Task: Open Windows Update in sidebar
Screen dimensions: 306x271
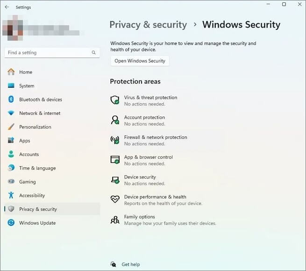Action: (x=37, y=223)
